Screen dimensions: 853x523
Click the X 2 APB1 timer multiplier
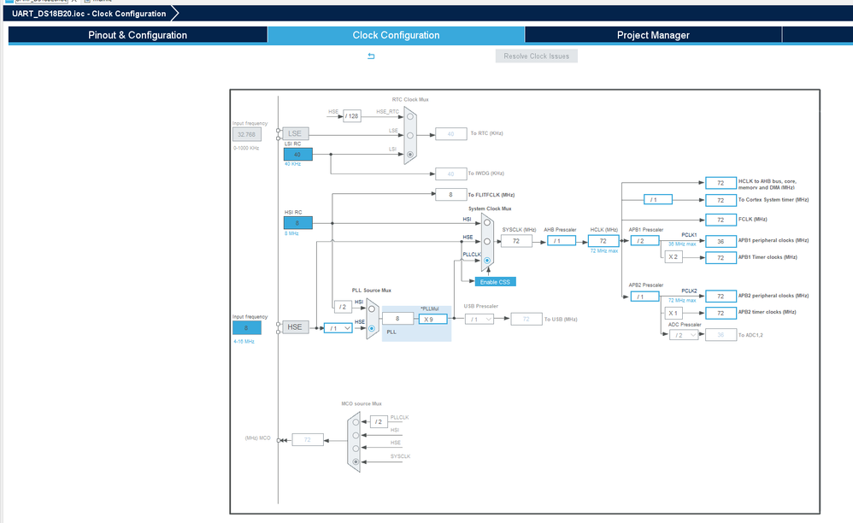tap(674, 256)
